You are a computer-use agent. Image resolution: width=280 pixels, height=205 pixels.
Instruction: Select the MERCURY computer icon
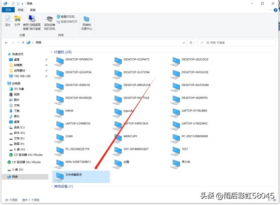pos(117,139)
